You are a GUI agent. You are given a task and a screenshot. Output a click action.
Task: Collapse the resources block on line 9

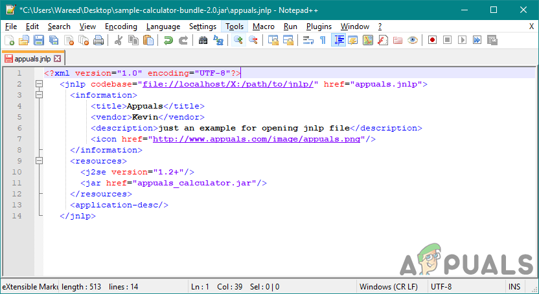point(39,161)
